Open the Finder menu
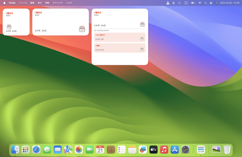Screen dimensions: 242x157 coord(12,3)
